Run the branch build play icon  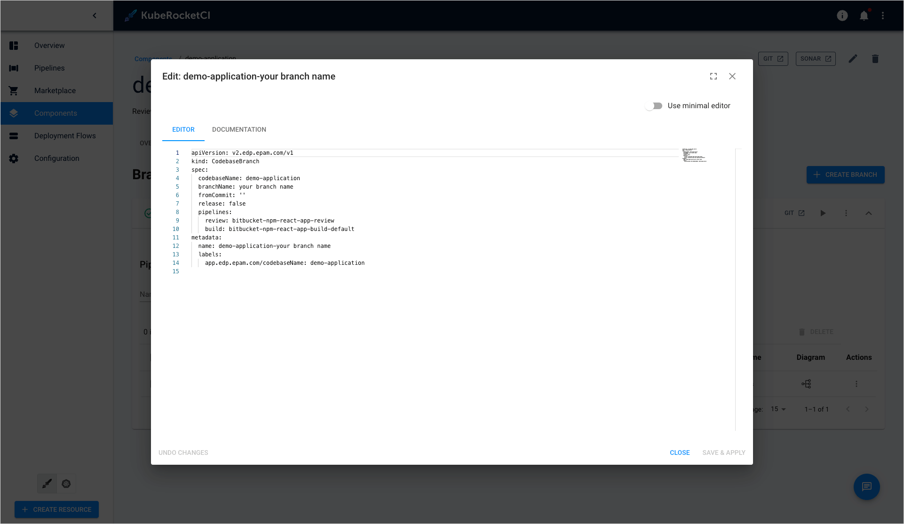pos(823,213)
